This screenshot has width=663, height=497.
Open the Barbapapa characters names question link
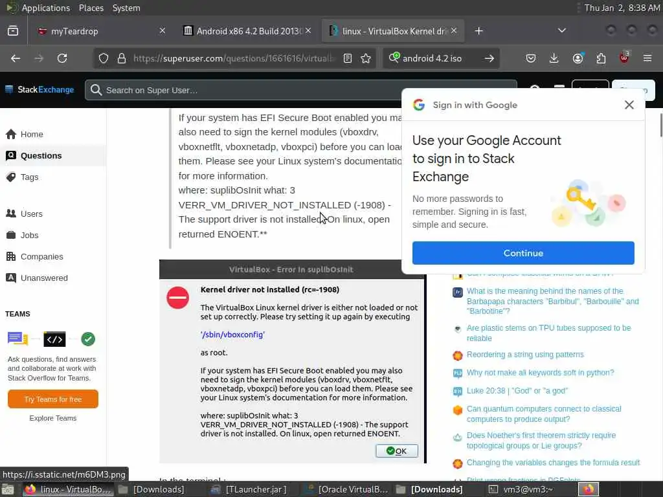point(552,301)
